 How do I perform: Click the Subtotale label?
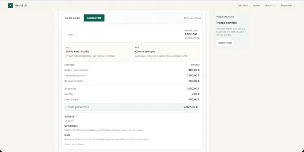70,88
